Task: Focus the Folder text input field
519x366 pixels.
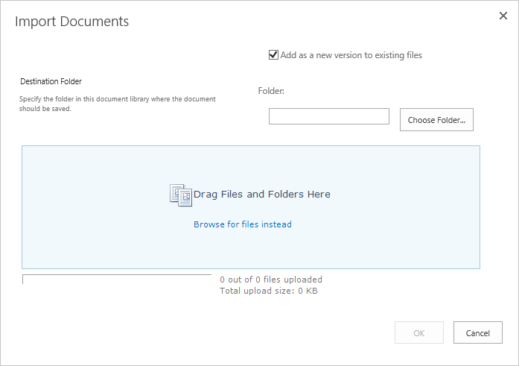Action: [x=328, y=116]
